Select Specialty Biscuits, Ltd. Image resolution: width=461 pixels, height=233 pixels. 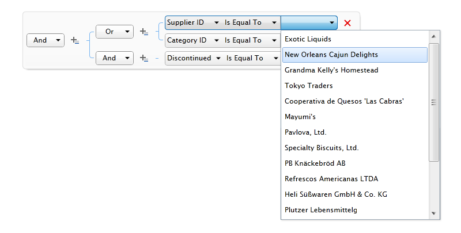355,148
